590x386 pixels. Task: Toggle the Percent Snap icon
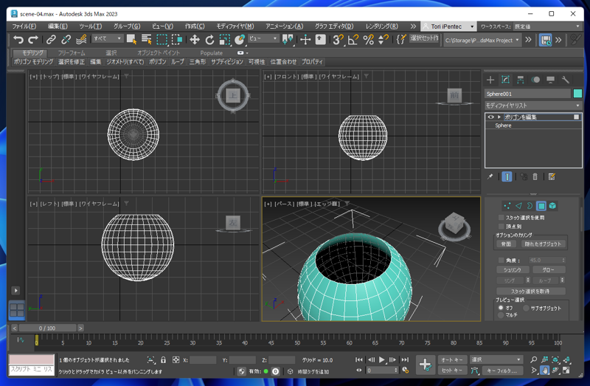pyautogui.click(x=368, y=39)
